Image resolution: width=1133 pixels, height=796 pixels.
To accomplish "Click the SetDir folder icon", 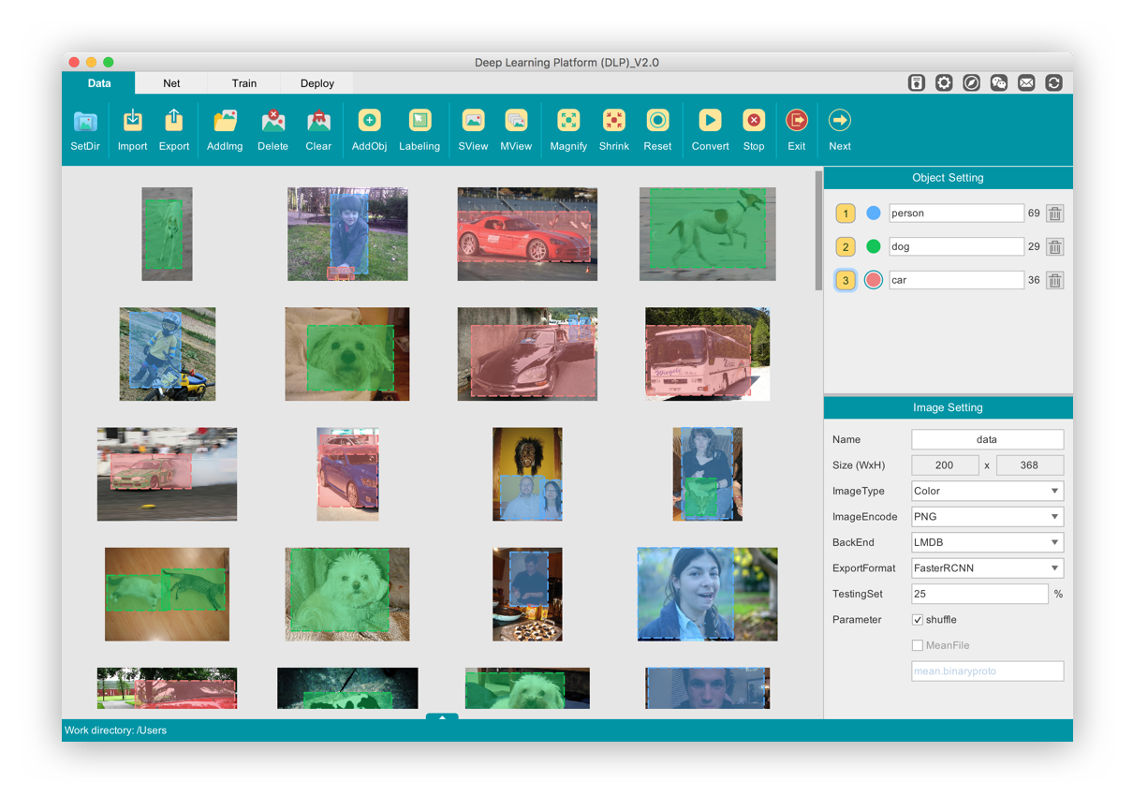I will (x=85, y=121).
